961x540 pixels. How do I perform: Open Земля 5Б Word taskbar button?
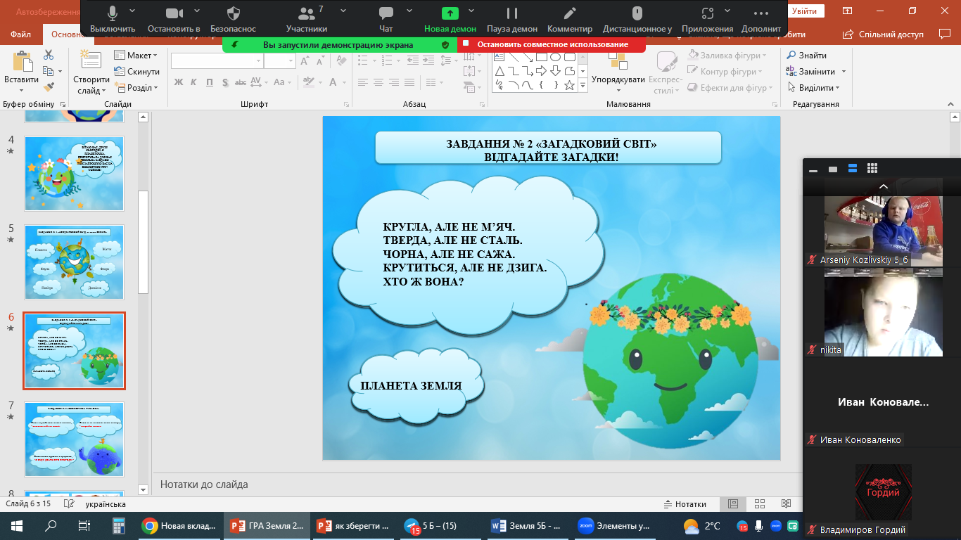527,525
